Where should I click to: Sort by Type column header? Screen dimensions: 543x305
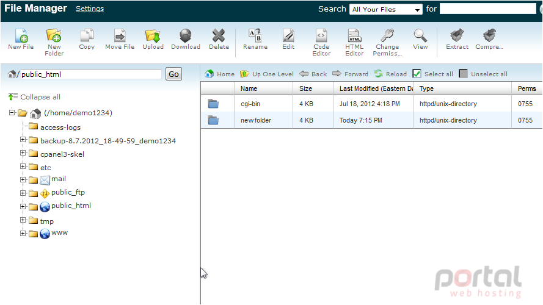(462, 88)
